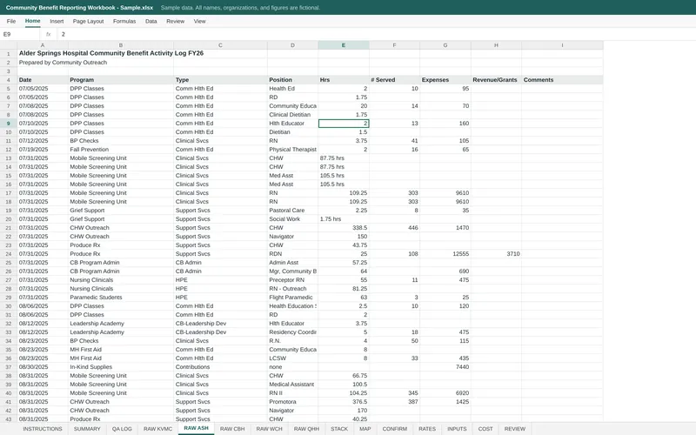Select the 'Pastoral Care' position cell
This screenshot has width=696, height=435.
[292, 211]
